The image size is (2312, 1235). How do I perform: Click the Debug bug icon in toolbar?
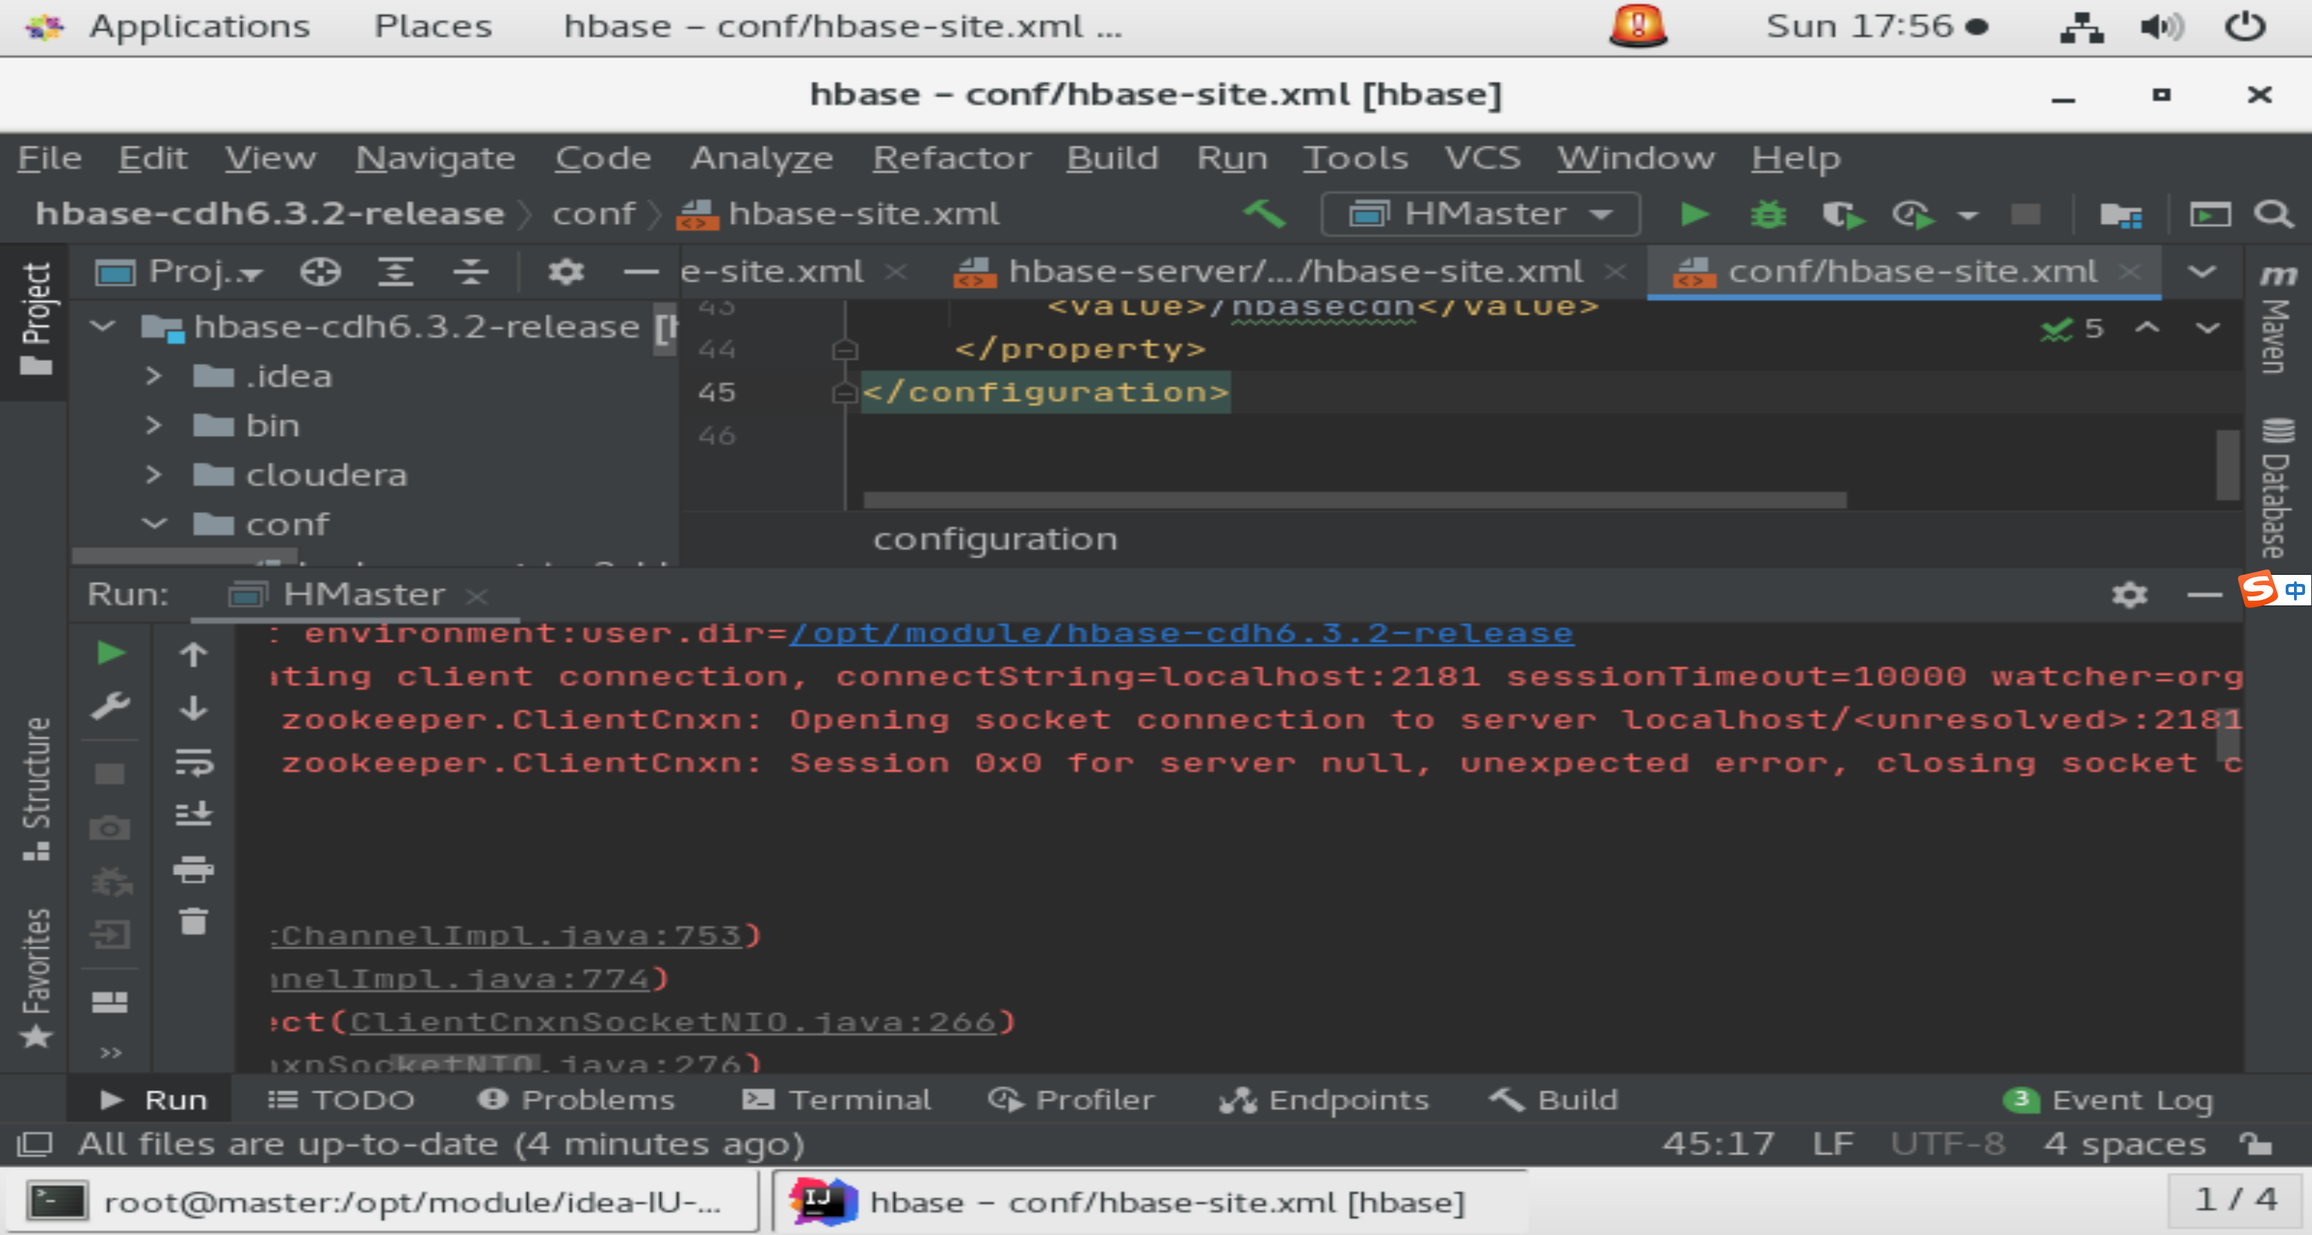pos(1767,215)
